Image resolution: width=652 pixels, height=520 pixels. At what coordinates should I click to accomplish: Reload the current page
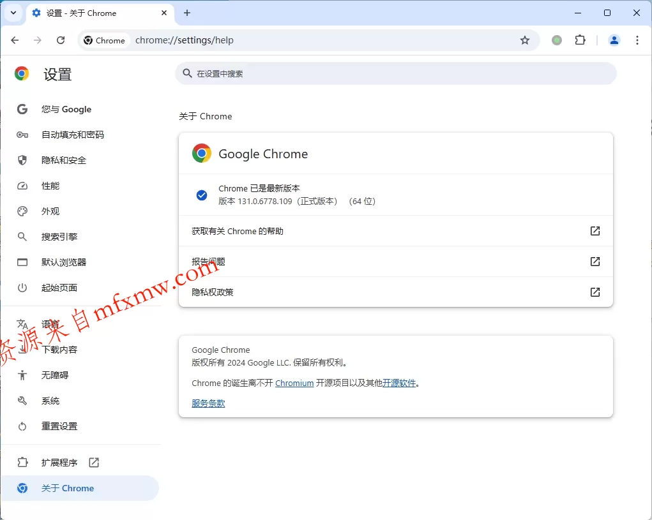pos(61,40)
